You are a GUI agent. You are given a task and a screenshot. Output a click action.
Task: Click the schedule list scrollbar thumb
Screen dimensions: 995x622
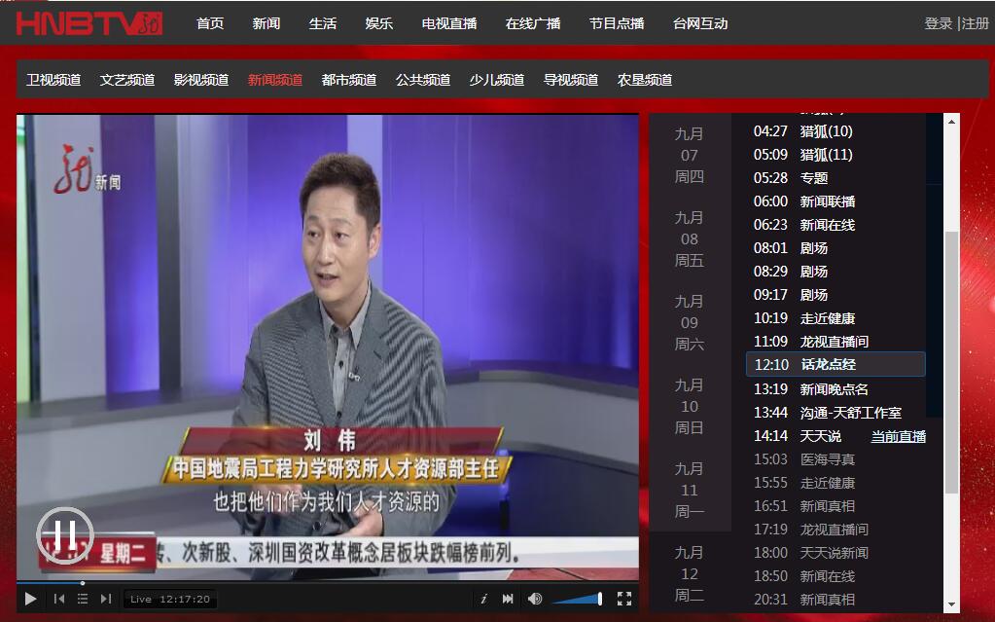click(x=951, y=362)
